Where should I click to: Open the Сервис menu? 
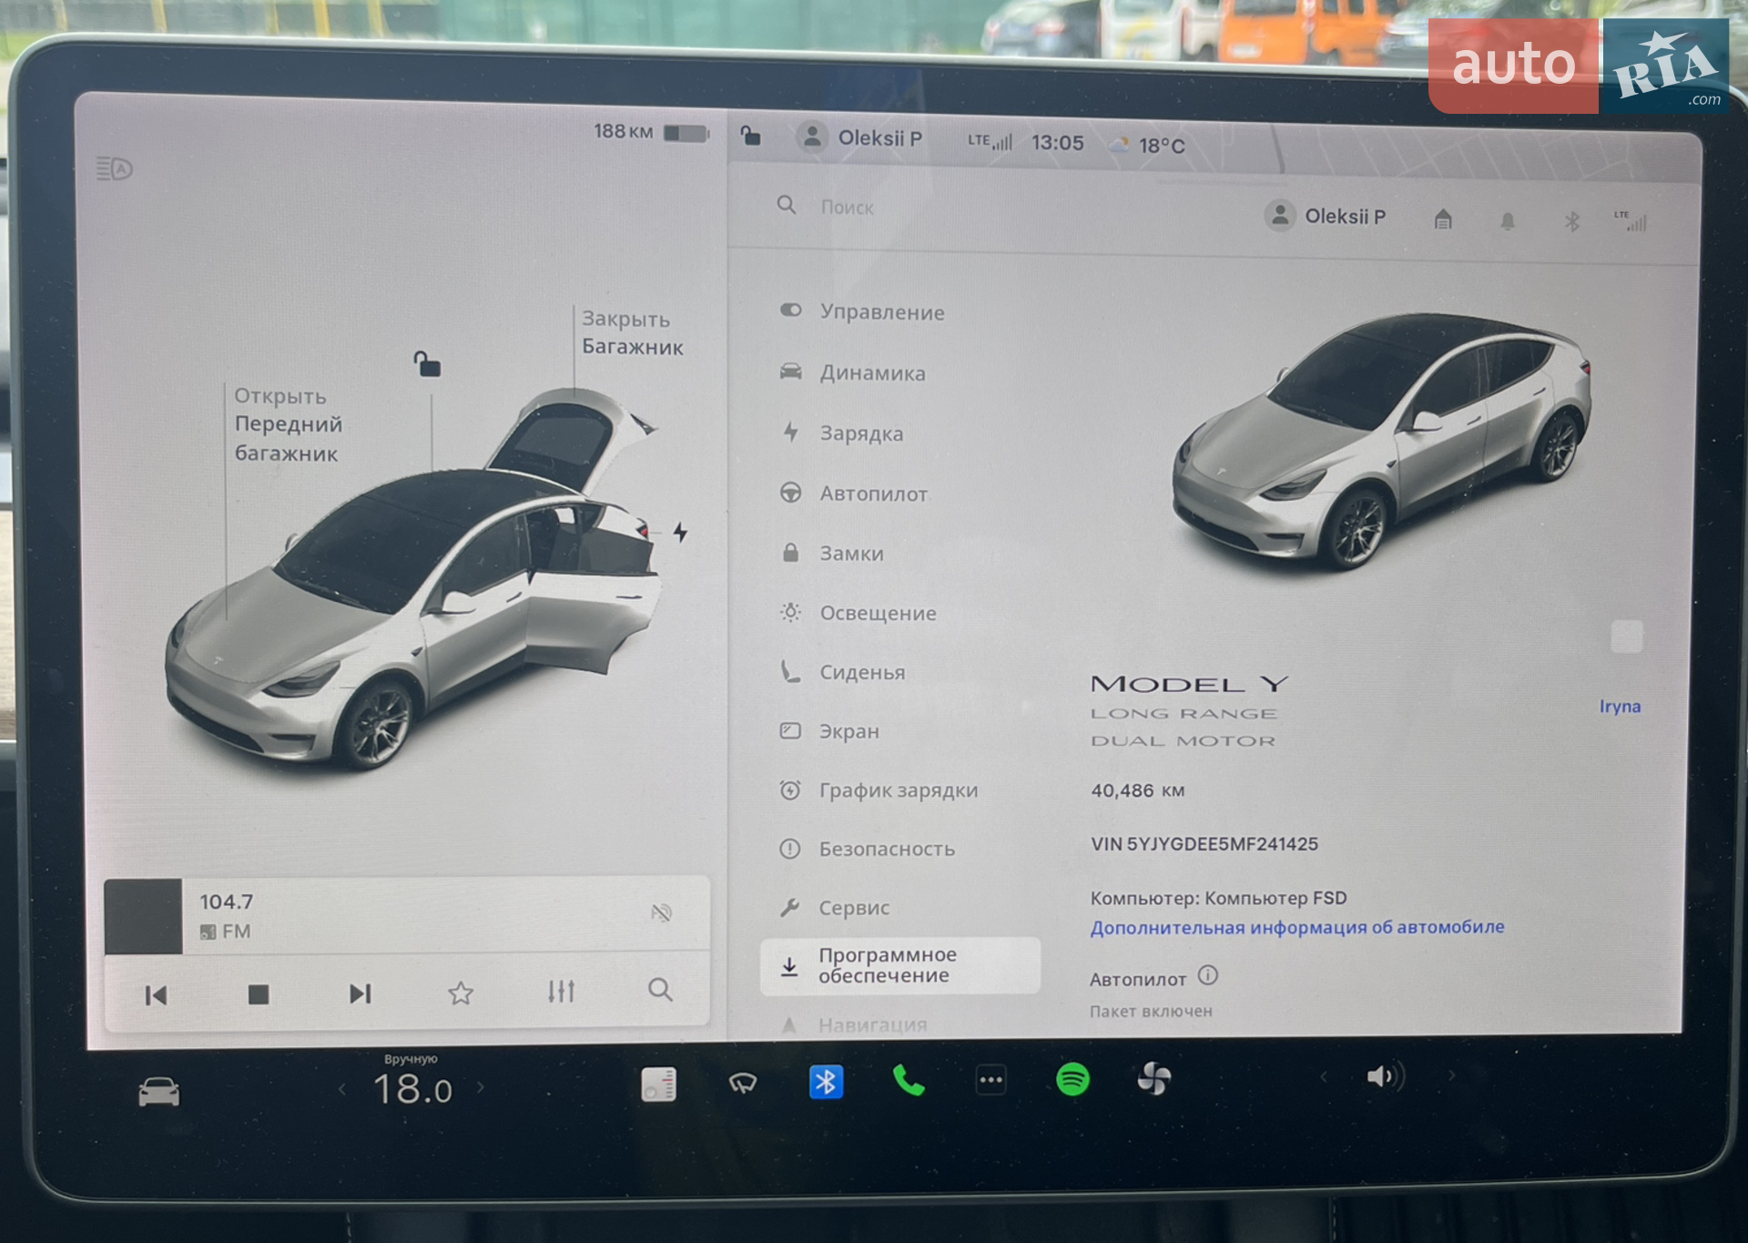[x=834, y=907]
